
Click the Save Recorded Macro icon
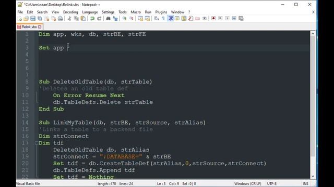click(x=241, y=19)
